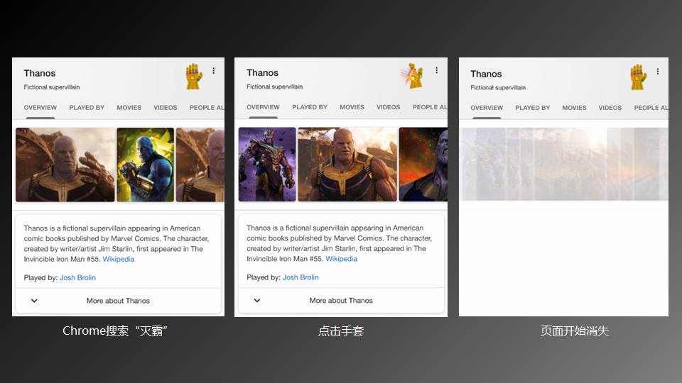
Task: Click Fictional supervillain subtitle in the left panel
Action: point(52,87)
